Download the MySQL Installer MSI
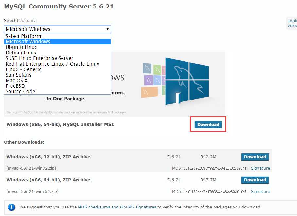 coord(208,125)
